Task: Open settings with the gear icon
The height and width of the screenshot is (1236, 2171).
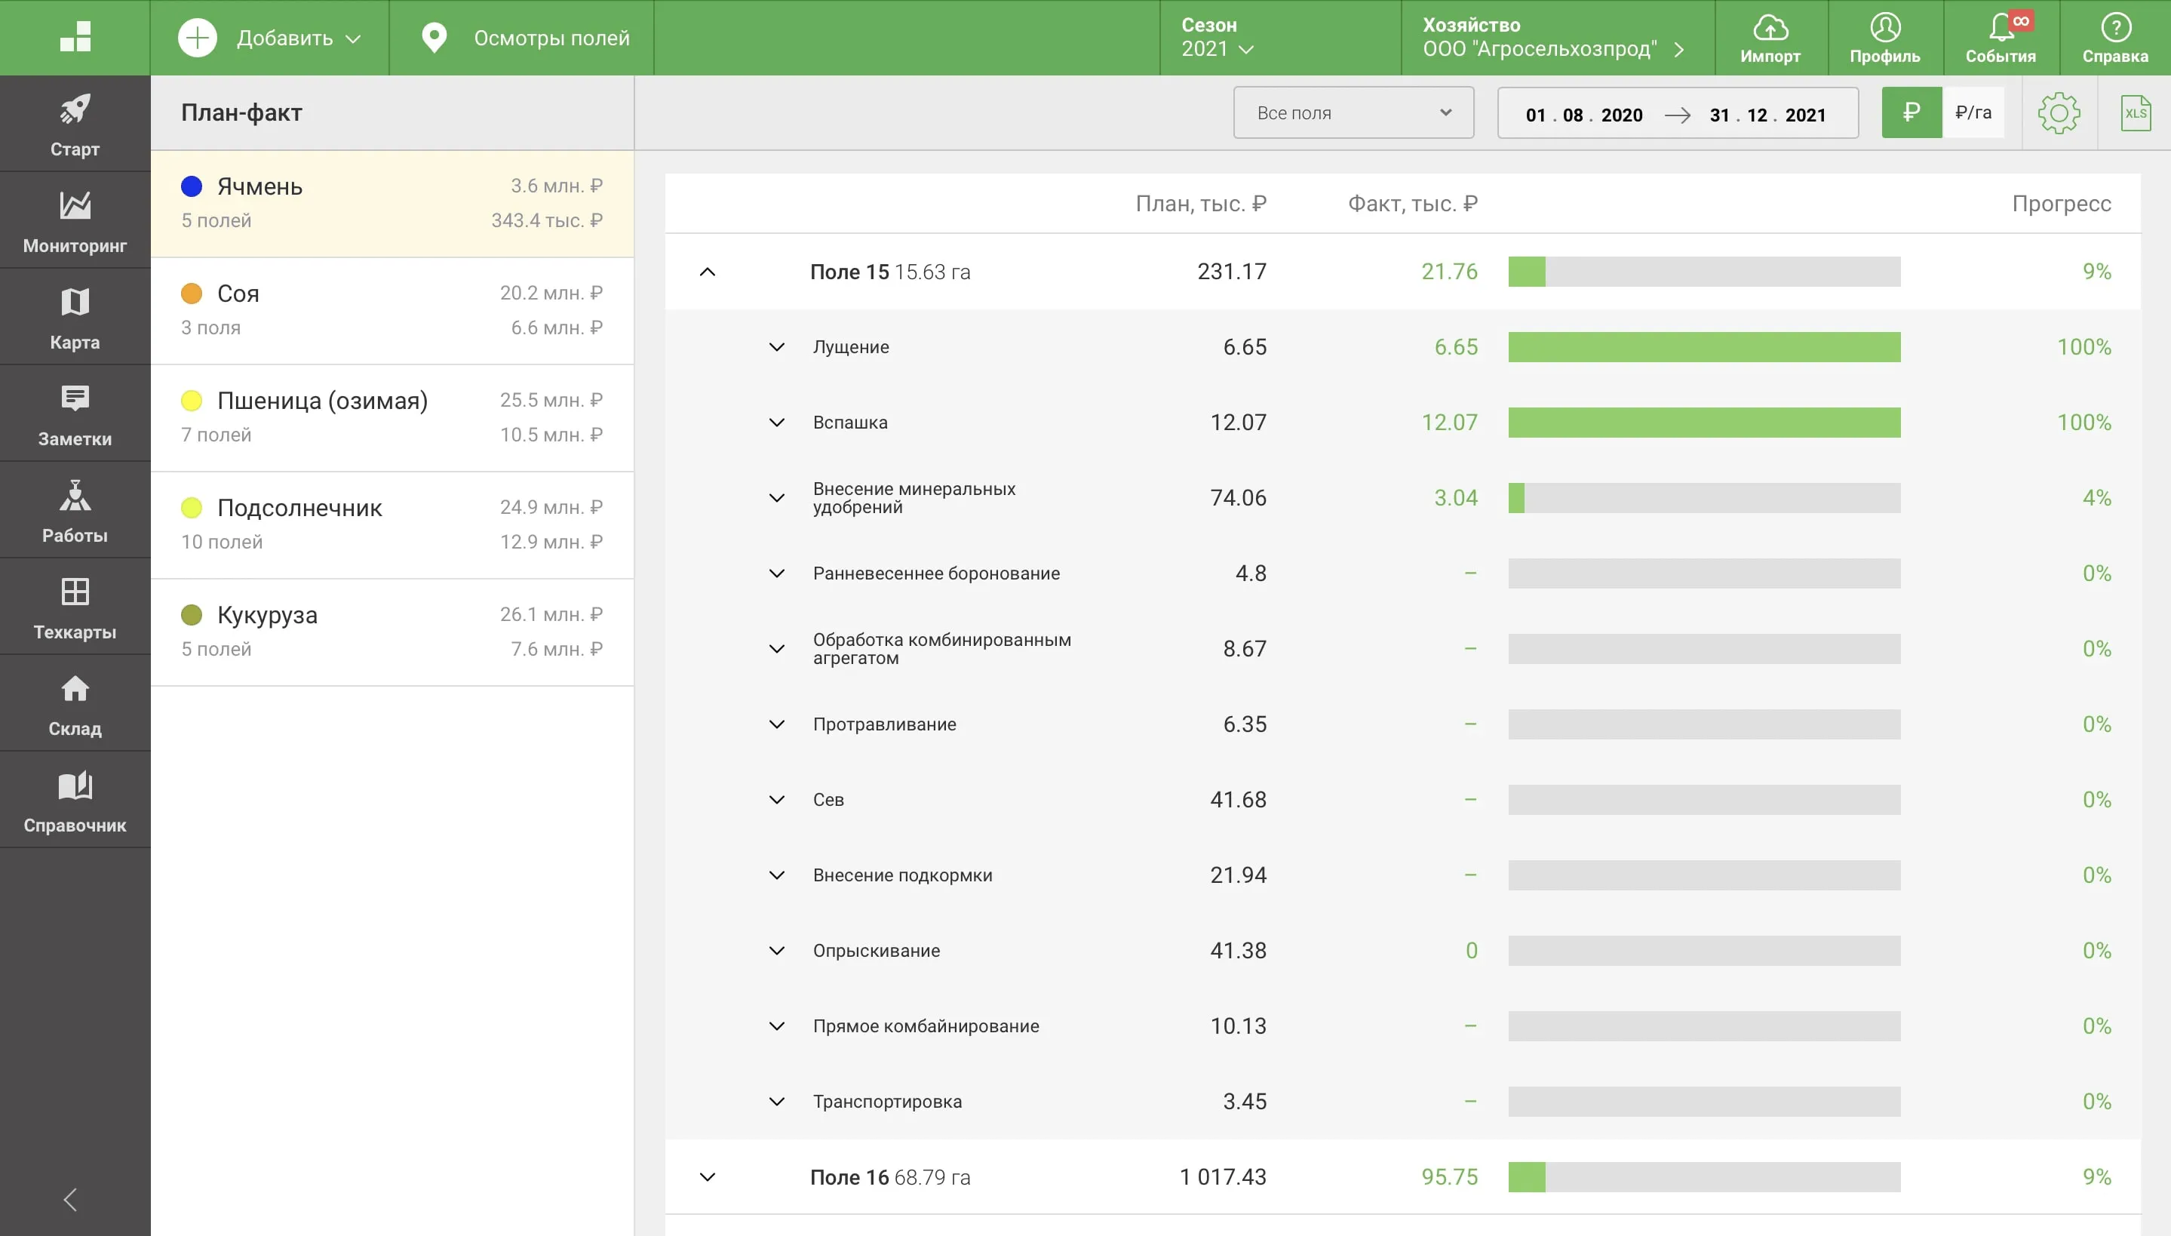Action: point(2059,113)
